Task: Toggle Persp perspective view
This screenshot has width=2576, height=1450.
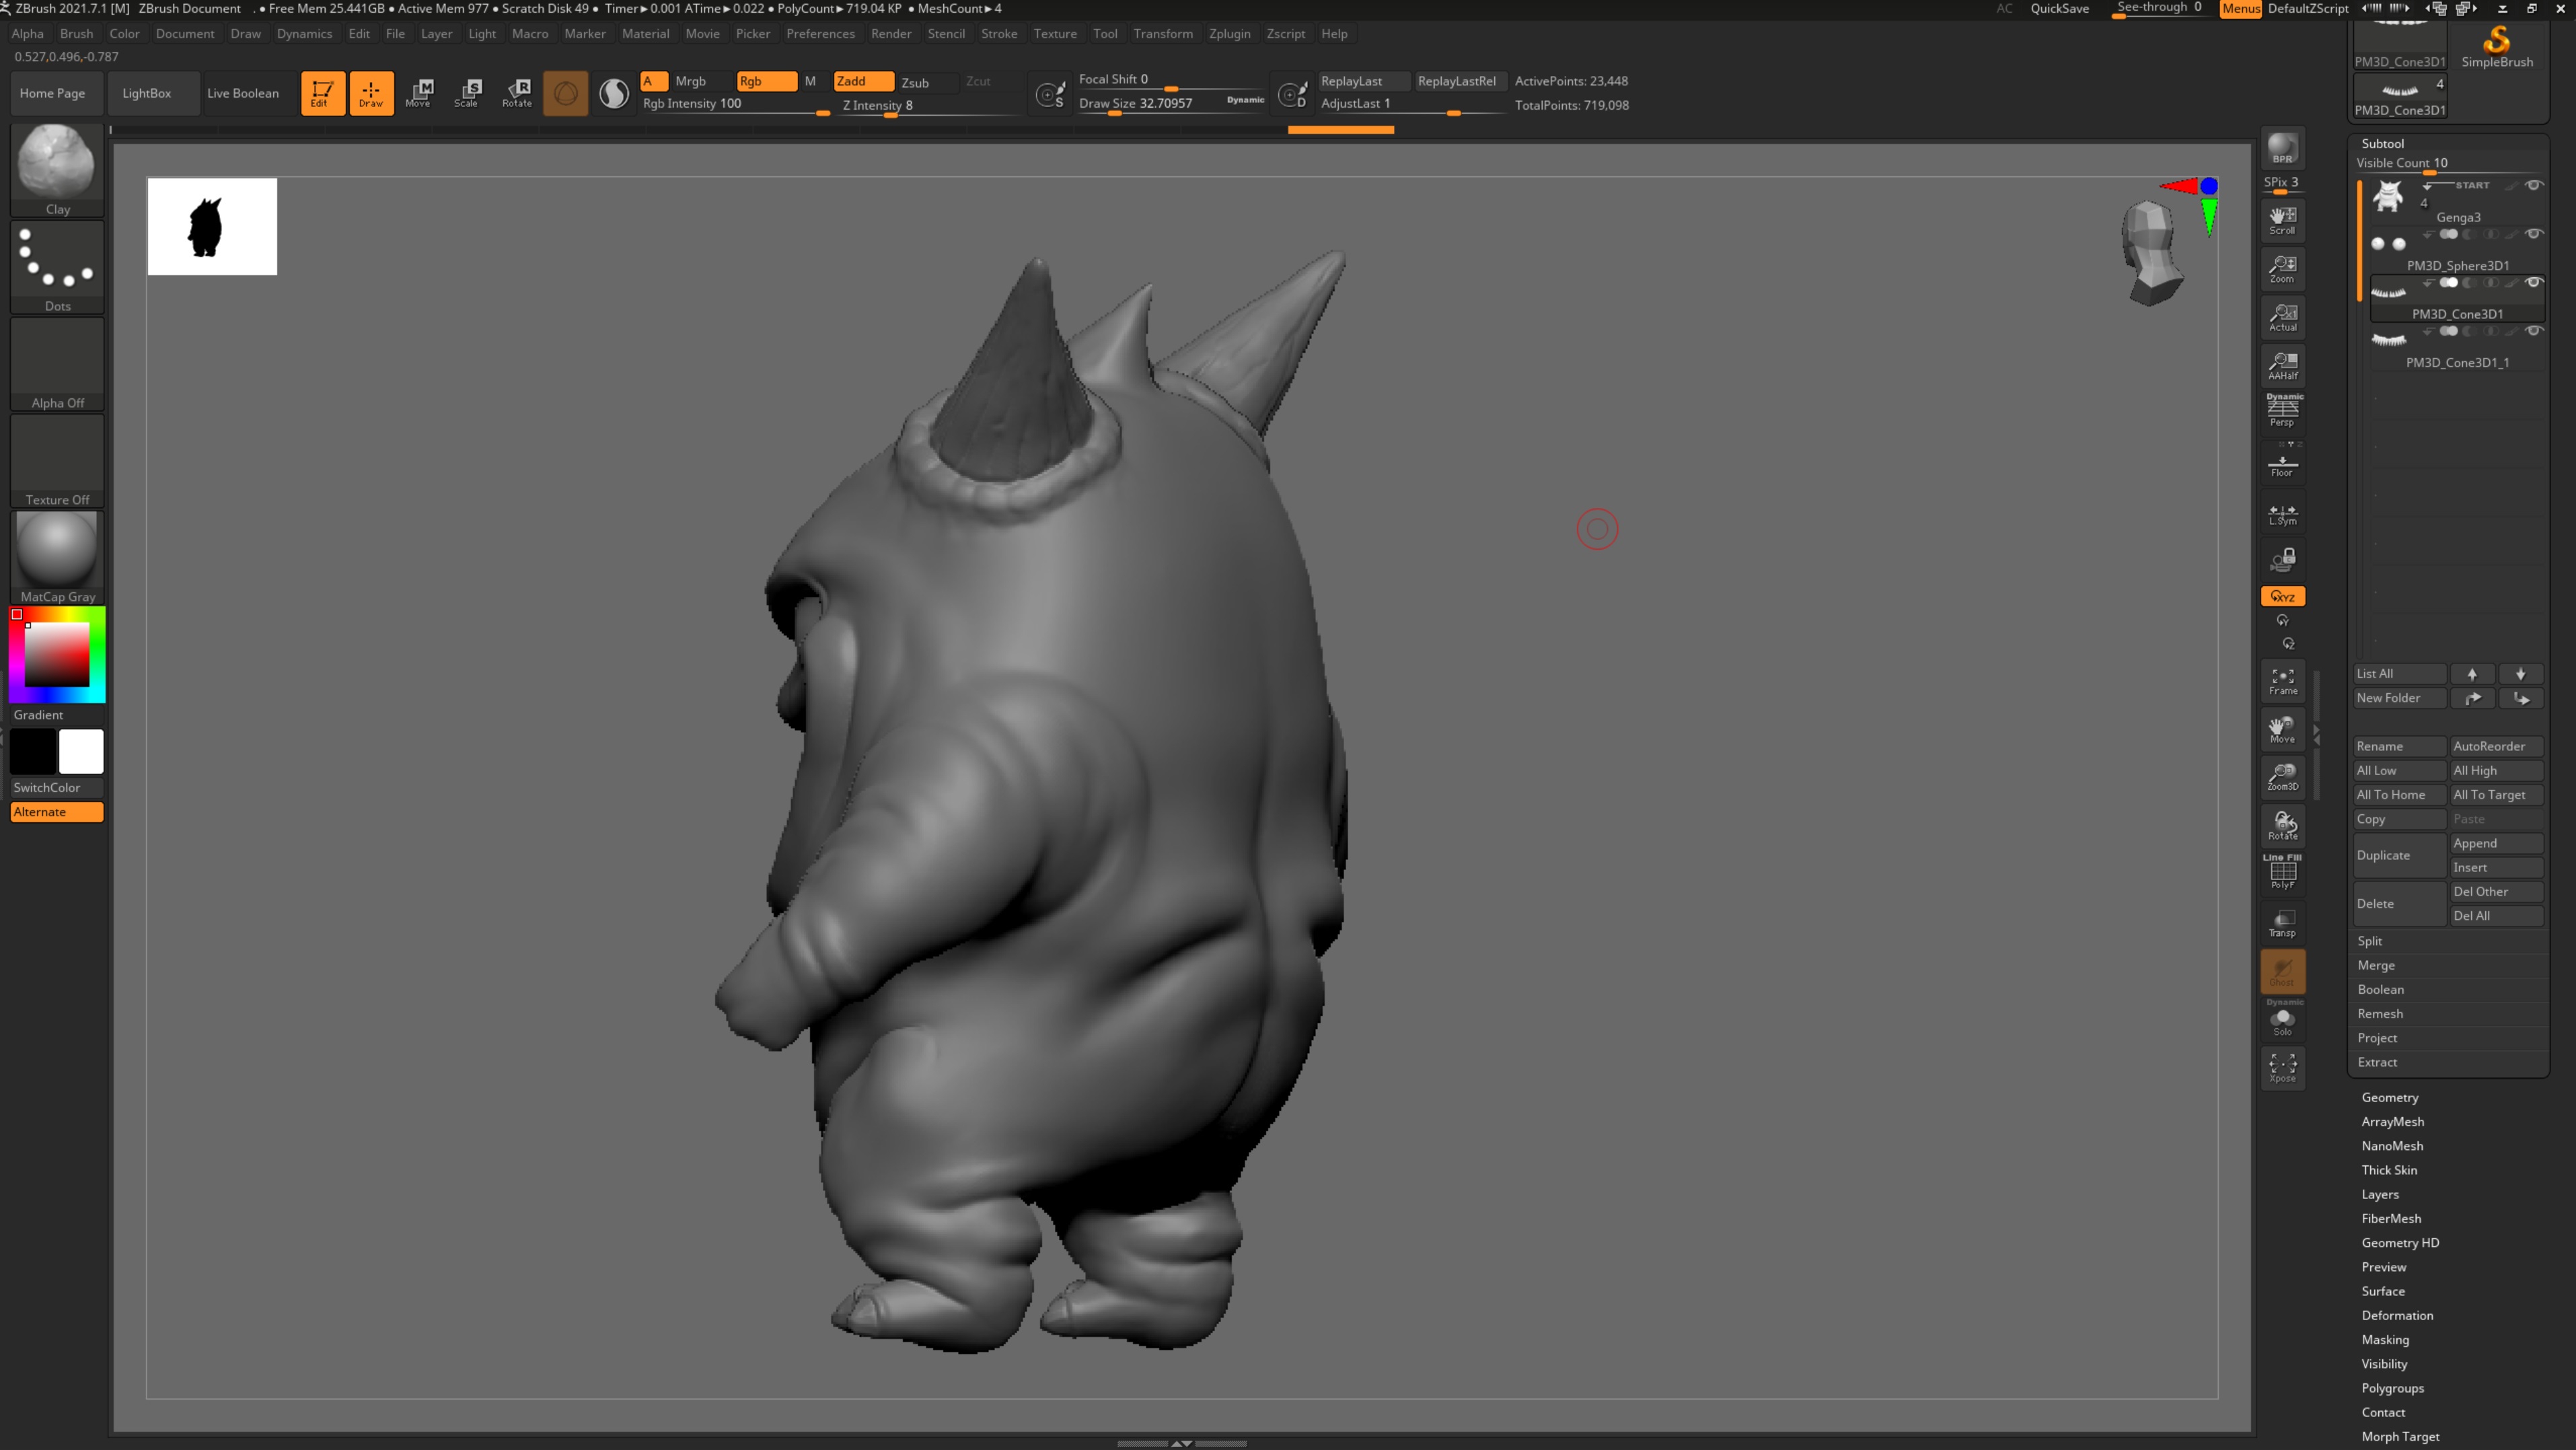Action: click(2282, 410)
